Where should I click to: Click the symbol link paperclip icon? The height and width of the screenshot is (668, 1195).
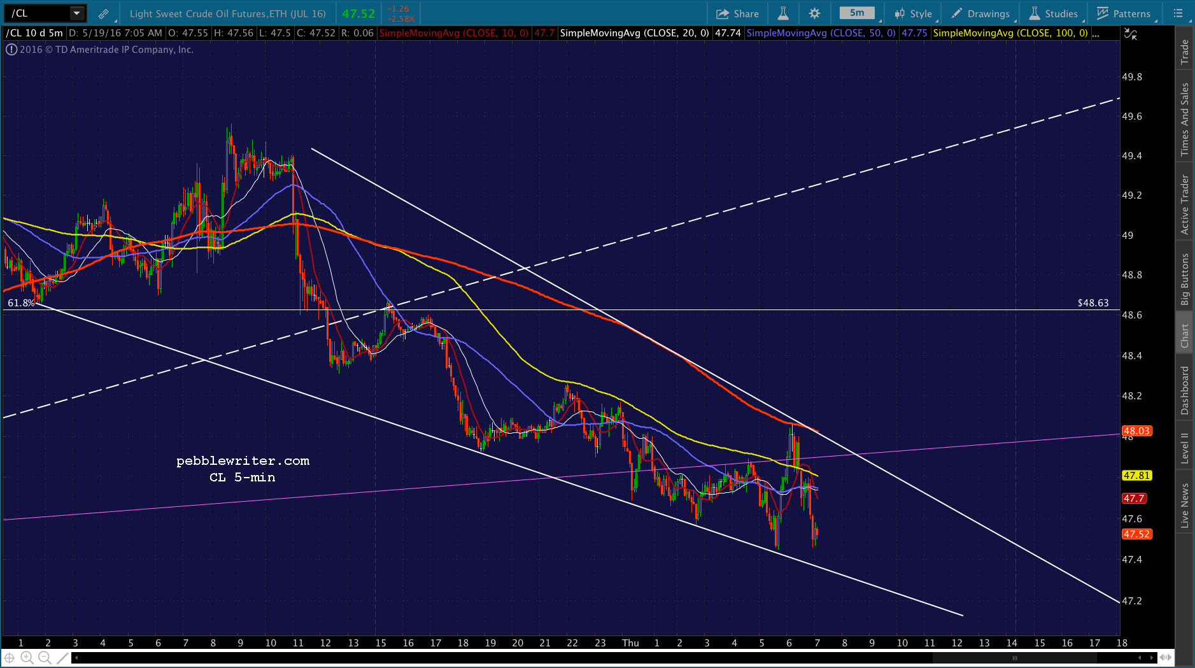(x=103, y=13)
